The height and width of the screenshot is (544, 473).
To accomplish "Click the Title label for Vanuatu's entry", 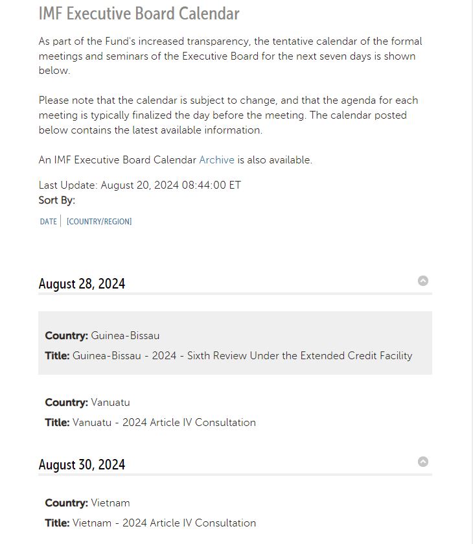I will coord(56,422).
